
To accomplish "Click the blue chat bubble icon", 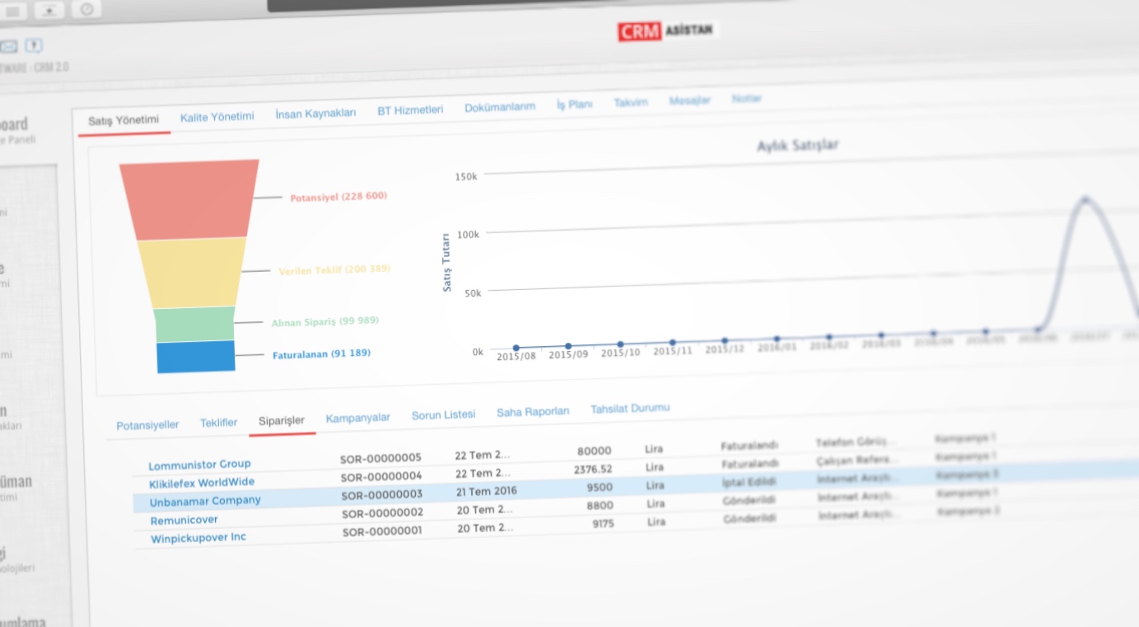I will click(x=34, y=45).
